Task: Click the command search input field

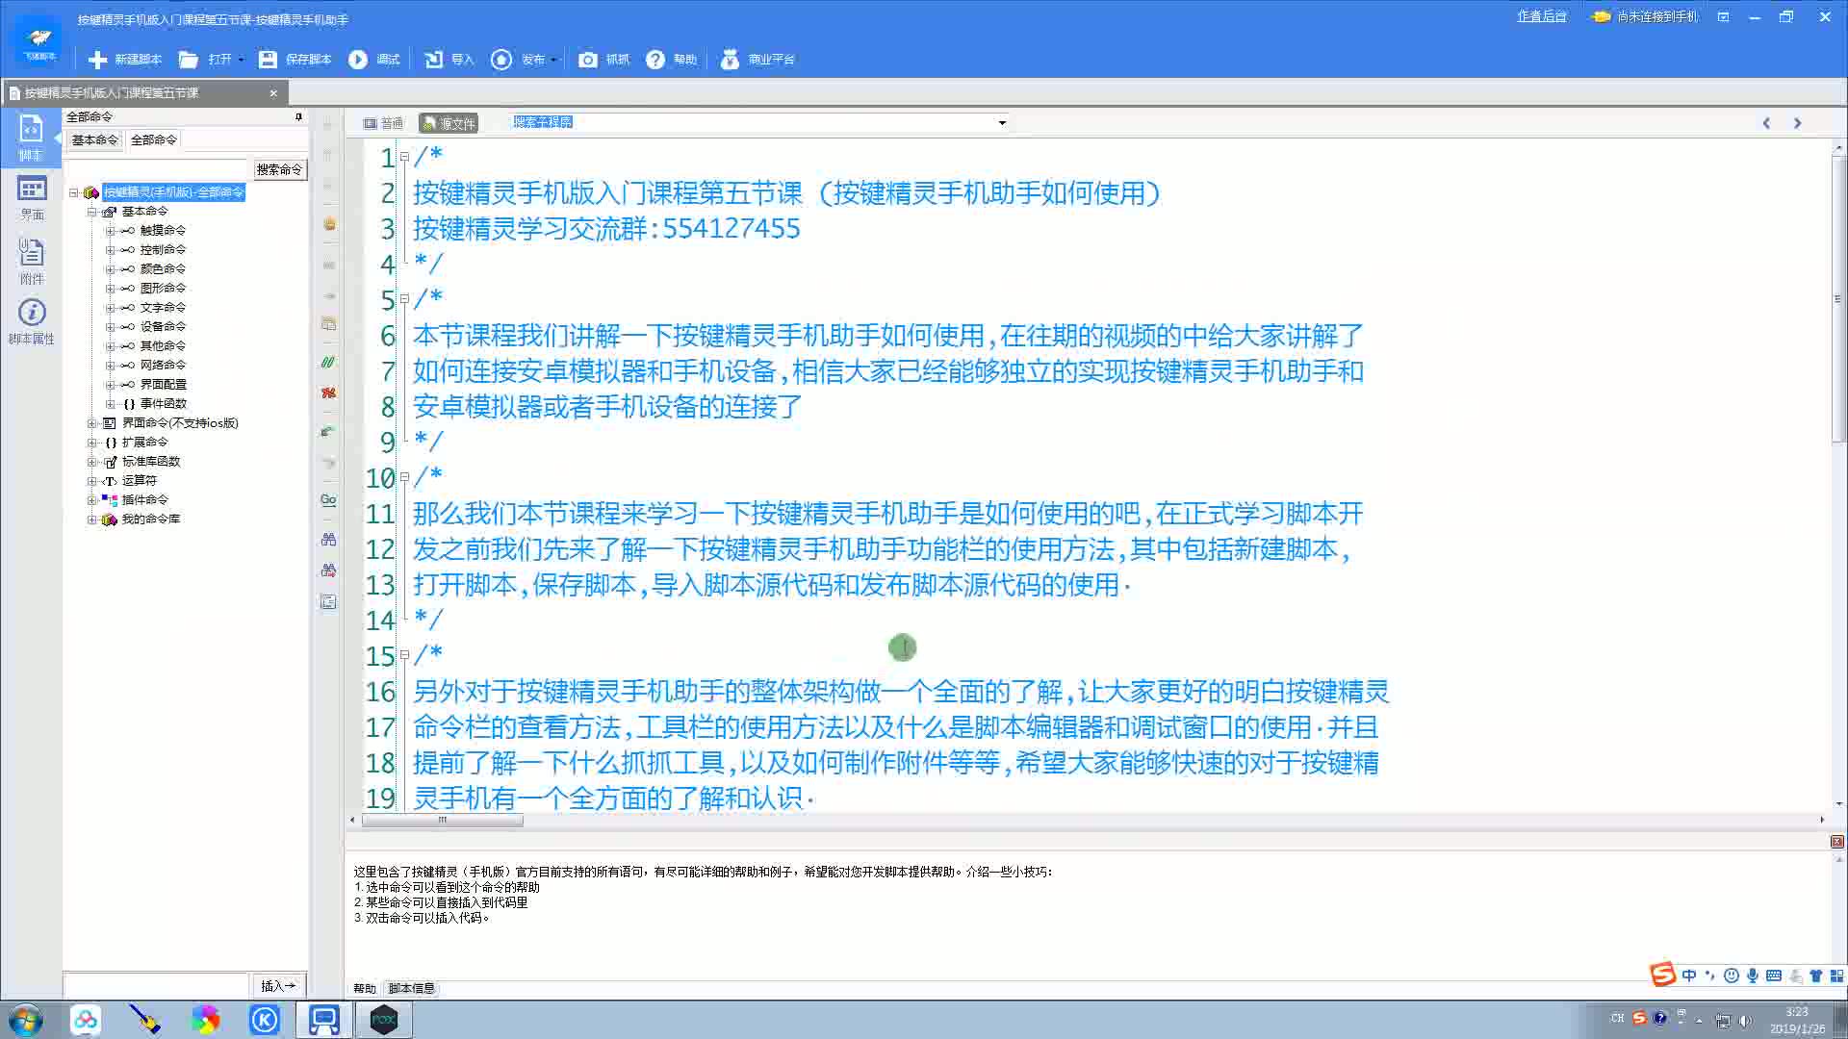Action: click(159, 169)
